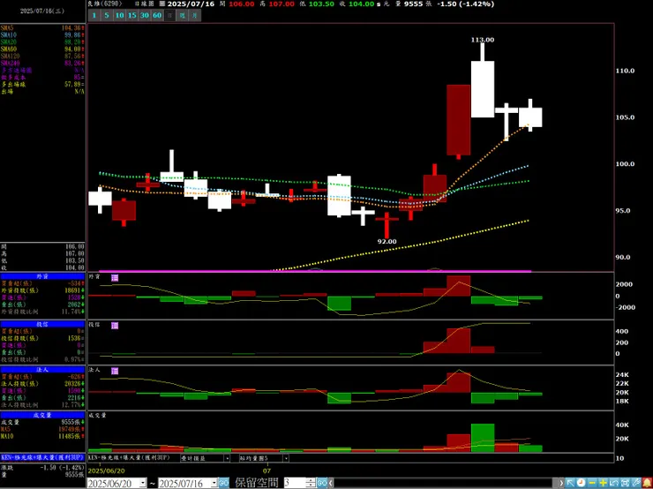Image resolution: width=653 pixels, height=489 pixels.
Task: Click the undo arrow icon
Action: coord(614,483)
